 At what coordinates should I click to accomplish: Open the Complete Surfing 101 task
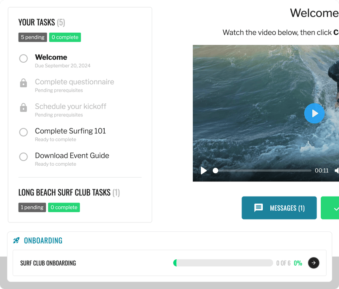[x=70, y=131]
